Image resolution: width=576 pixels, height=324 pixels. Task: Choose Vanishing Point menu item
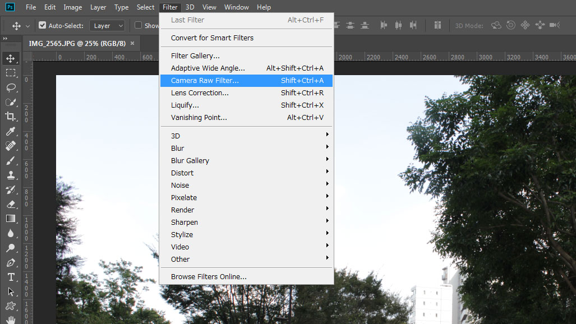pyautogui.click(x=246, y=118)
